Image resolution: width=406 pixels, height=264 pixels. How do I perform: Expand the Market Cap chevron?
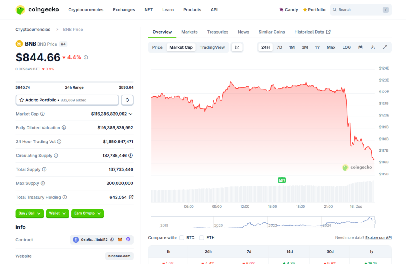pyautogui.click(x=131, y=114)
